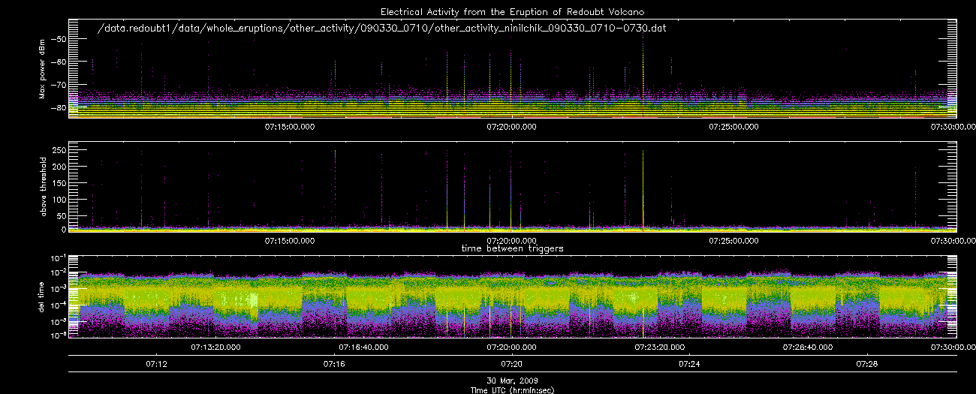Click the 07:12 label on bottom time axis

tap(157, 364)
